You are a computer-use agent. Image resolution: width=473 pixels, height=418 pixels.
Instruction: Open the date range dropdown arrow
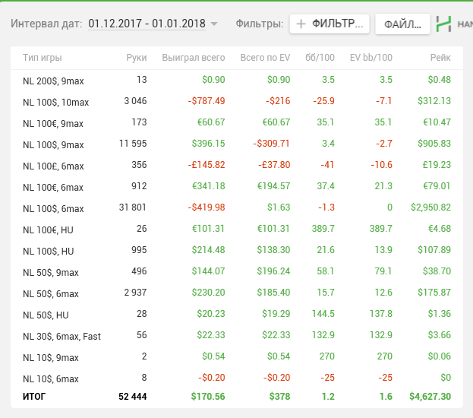(x=214, y=24)
